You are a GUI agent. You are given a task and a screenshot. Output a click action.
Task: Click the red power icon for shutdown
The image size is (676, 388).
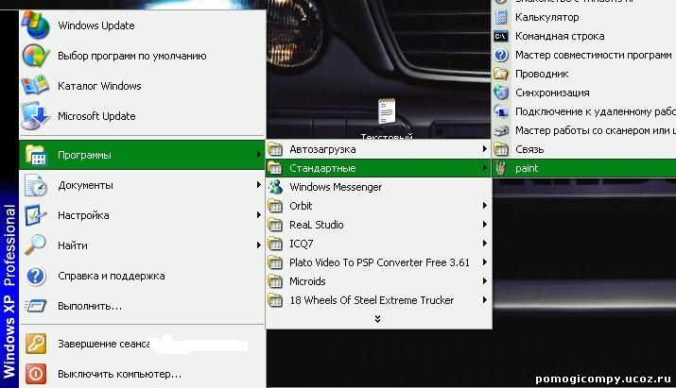(x=35, y=374)
